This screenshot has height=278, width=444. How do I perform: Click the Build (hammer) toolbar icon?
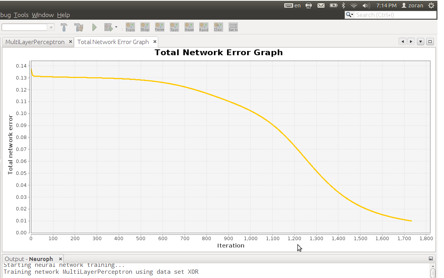[x=64, y=27]
